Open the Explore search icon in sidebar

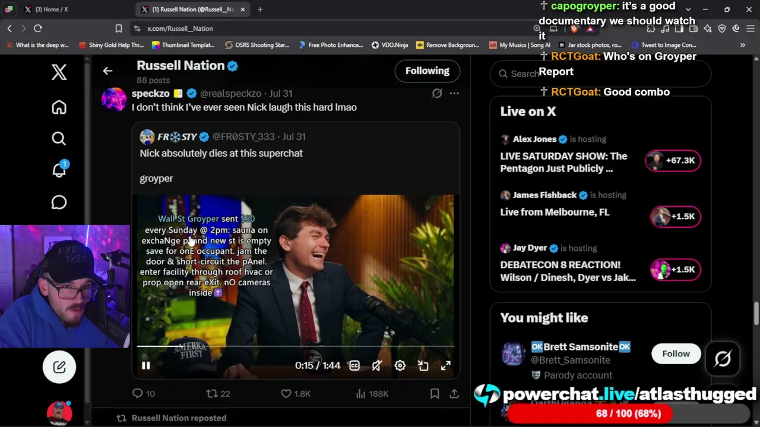coord(59,139)
